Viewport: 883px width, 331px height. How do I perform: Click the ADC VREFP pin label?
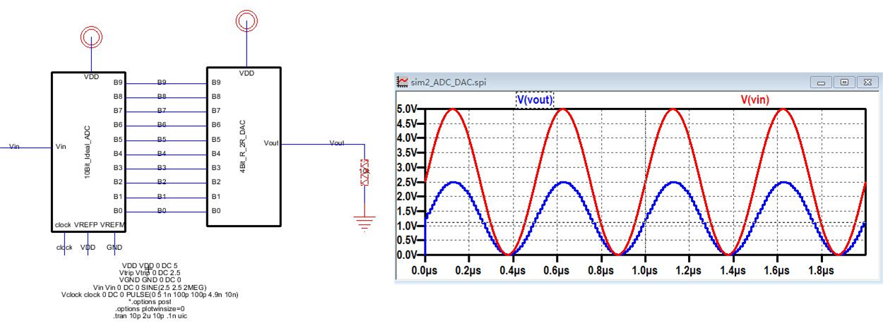click(x=85, y=225)
